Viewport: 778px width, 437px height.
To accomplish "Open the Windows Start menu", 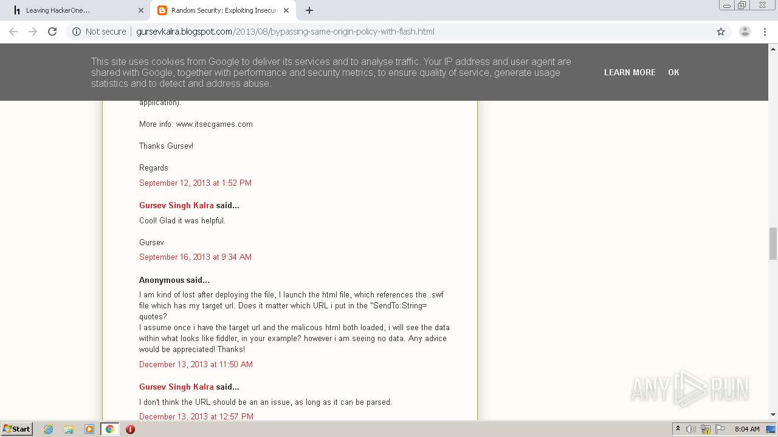I will [16, 429].
